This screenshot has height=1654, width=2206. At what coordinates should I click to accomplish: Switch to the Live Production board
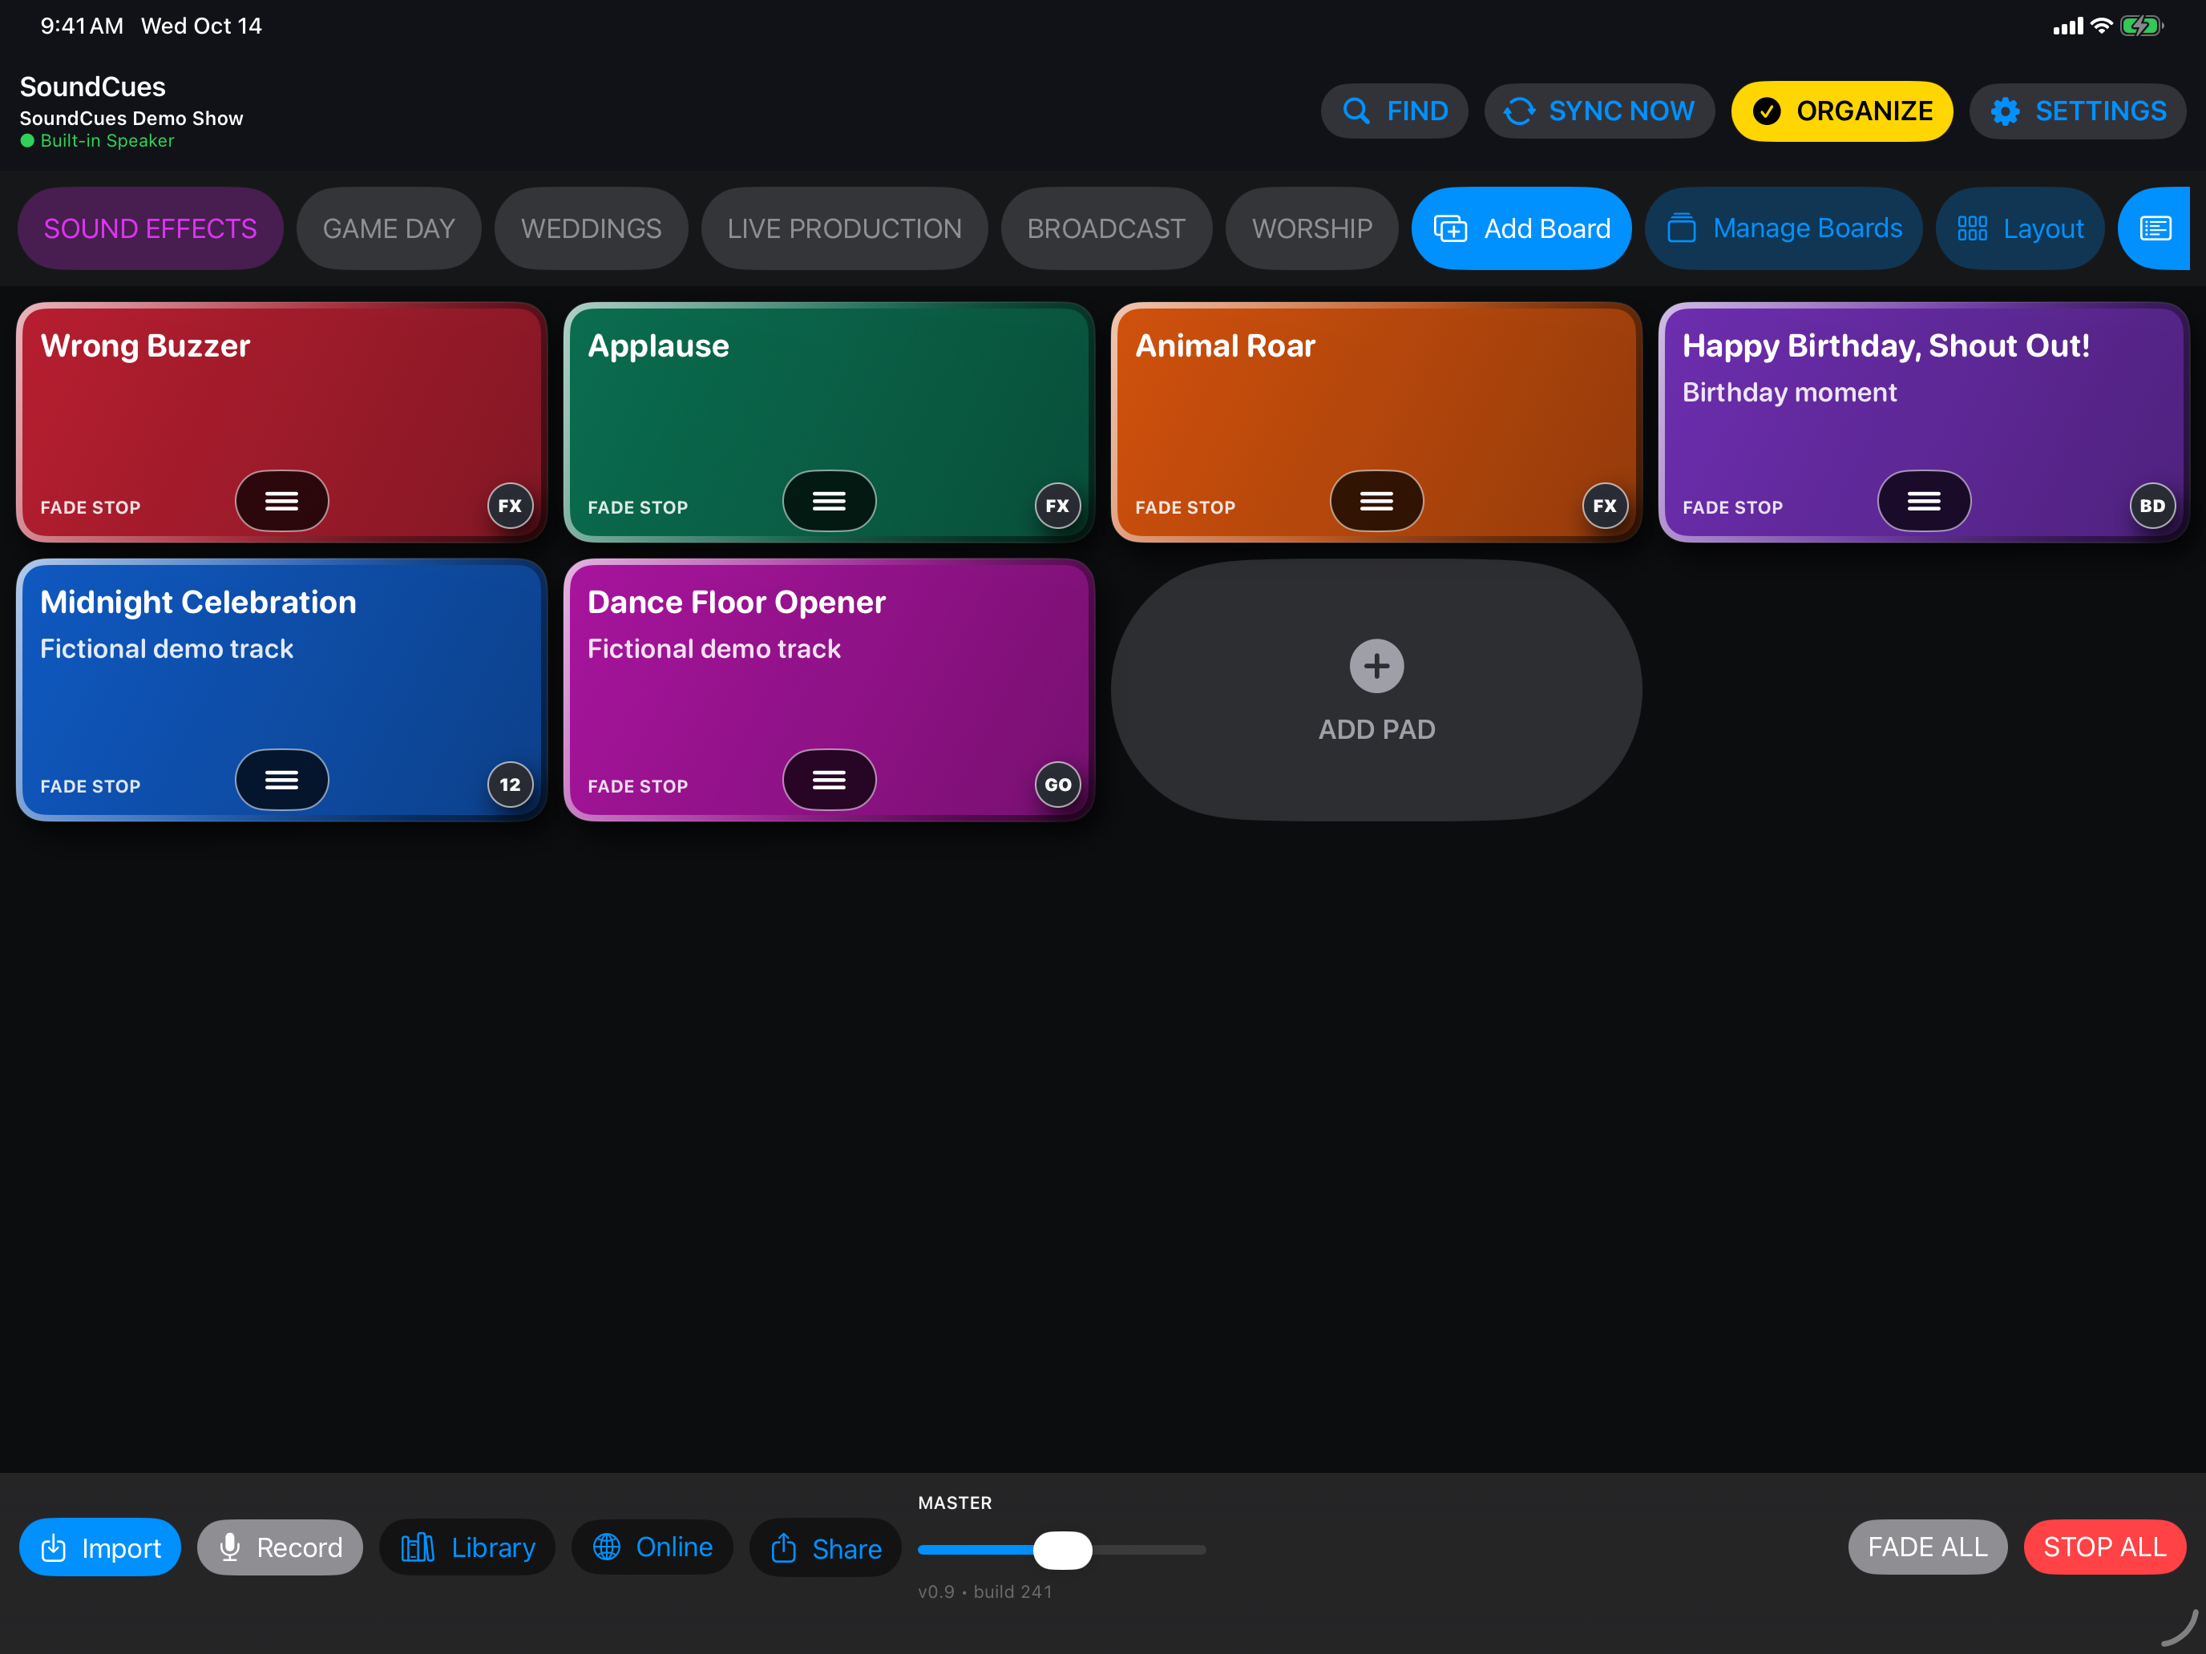coord(845,228)
